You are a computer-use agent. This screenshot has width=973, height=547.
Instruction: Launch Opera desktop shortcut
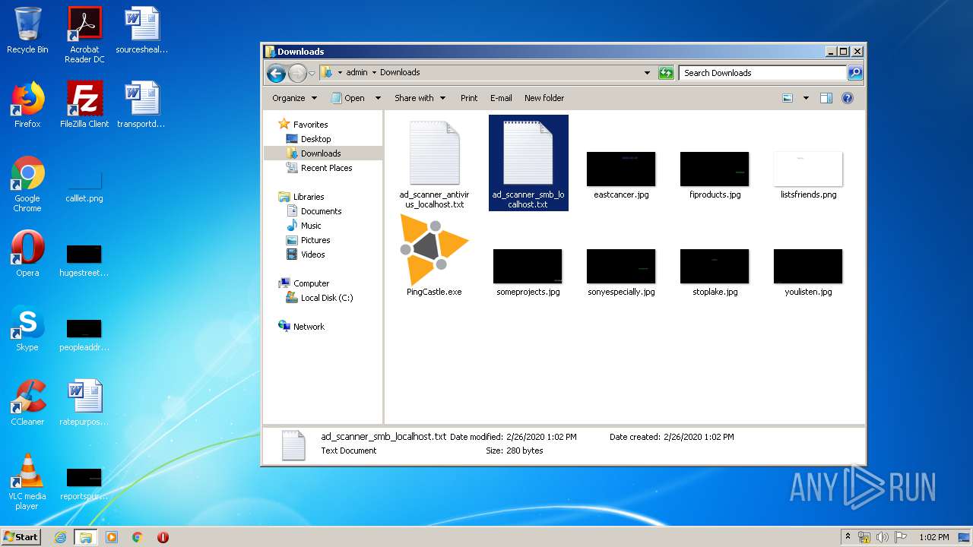coord(27,254)
